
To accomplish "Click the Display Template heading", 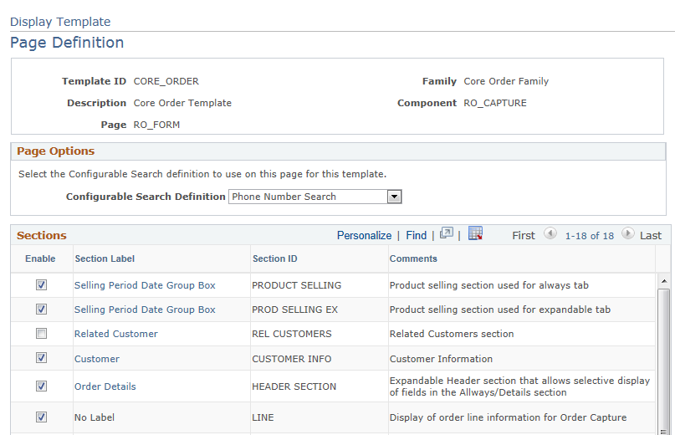I will (60, 22).
